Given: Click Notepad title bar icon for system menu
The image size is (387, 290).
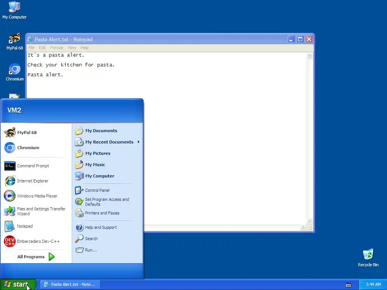Looking at the screenshot, I should point(30,39).
